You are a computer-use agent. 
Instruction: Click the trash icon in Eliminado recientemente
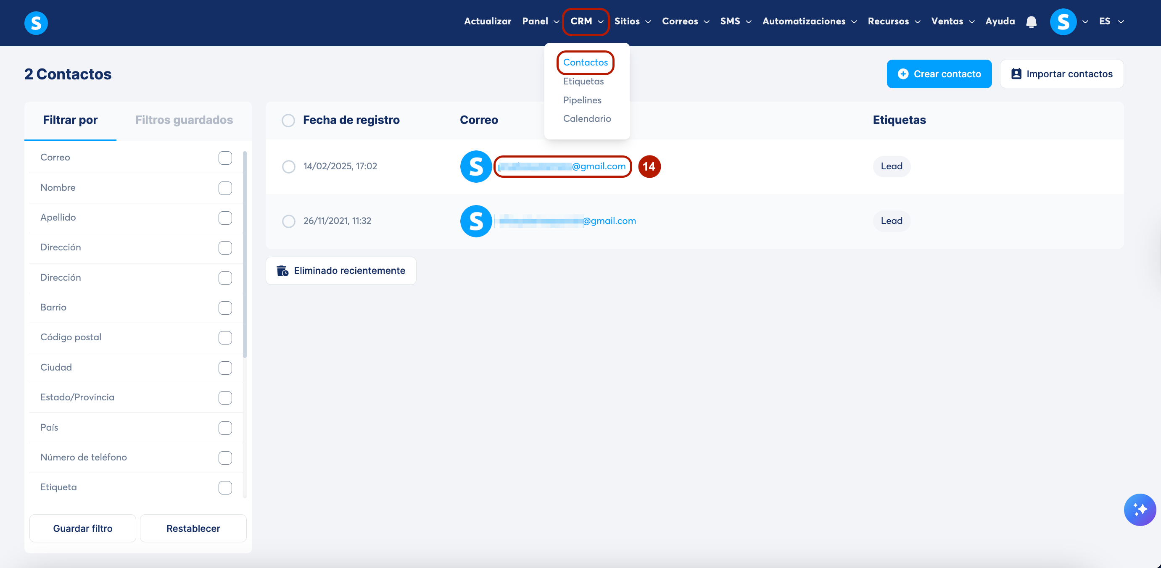282,271
